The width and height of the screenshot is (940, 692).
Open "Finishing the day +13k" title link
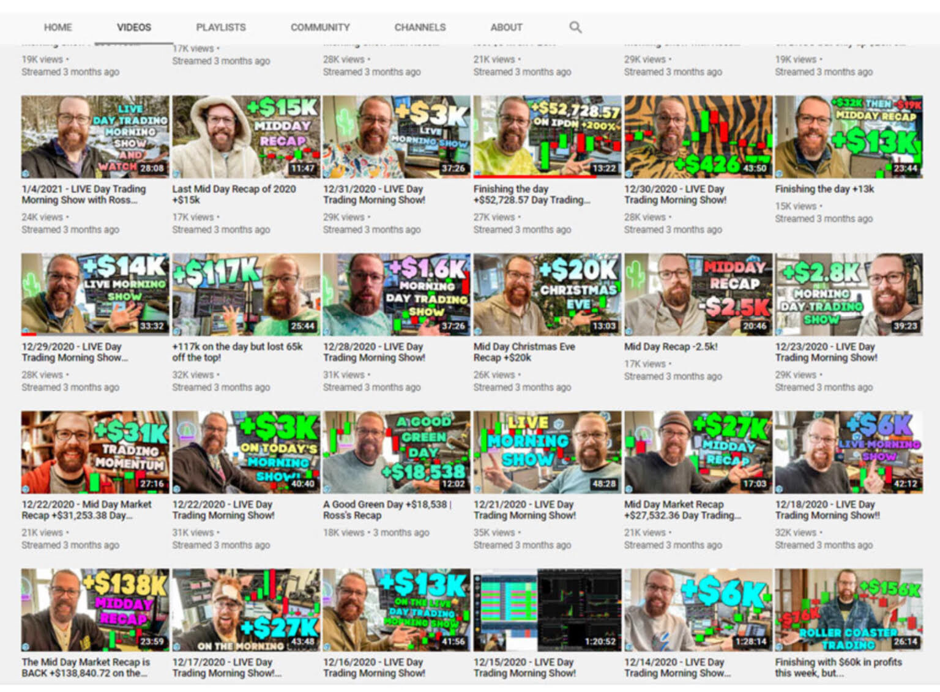pyautogui.click(x=824, y=189)
